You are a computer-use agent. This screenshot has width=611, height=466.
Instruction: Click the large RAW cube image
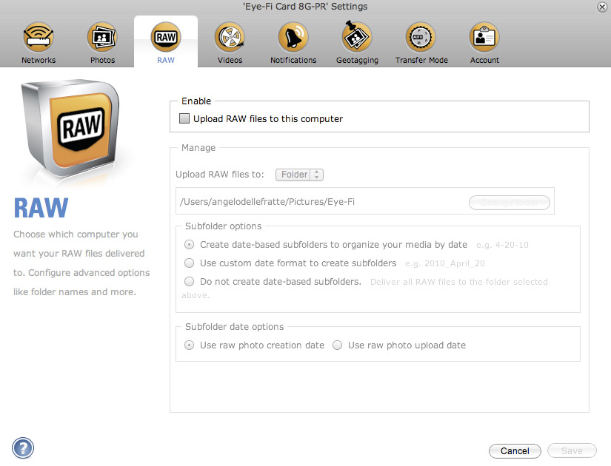[x=70, y=128]
